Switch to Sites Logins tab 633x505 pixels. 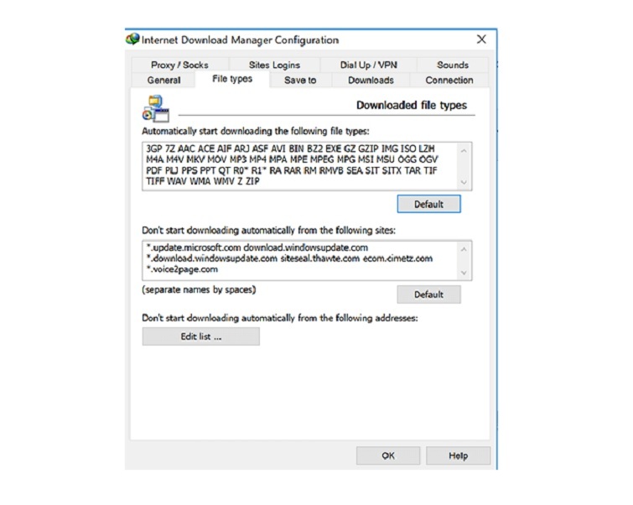pos(274,65)
